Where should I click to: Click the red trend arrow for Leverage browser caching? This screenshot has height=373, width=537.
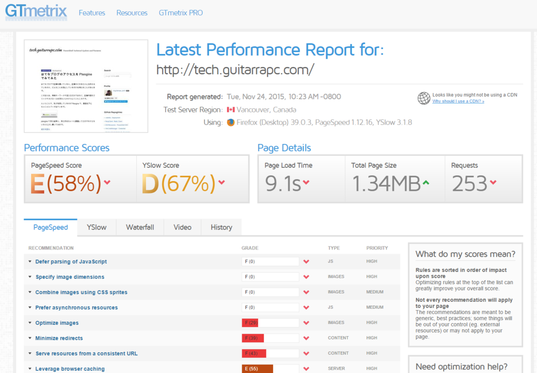pos(306,369)
